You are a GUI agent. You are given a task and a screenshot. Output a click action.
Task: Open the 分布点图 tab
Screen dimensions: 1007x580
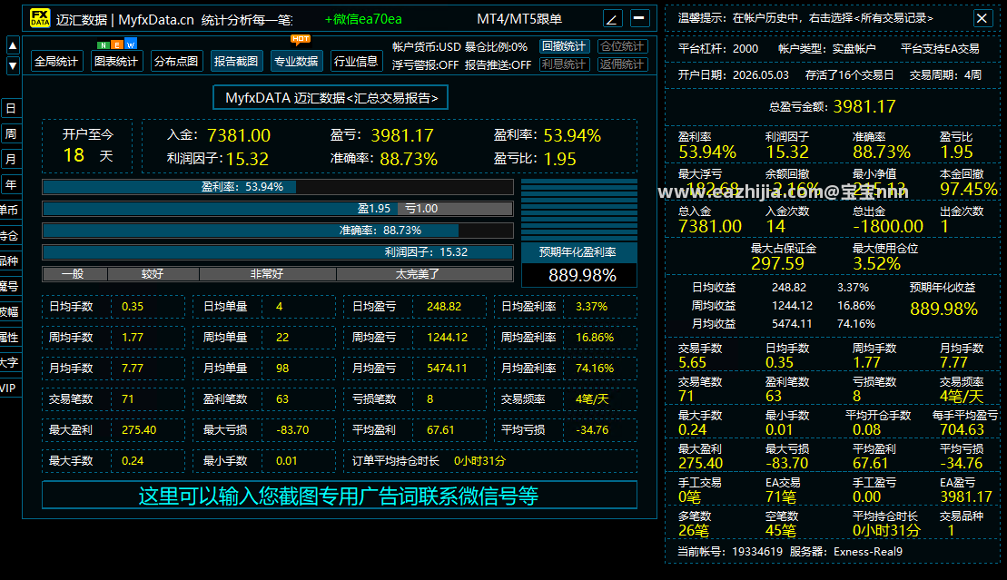click(176, 61)
